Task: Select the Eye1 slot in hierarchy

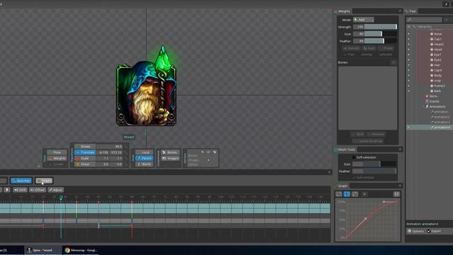Action: tap(437, 55)
